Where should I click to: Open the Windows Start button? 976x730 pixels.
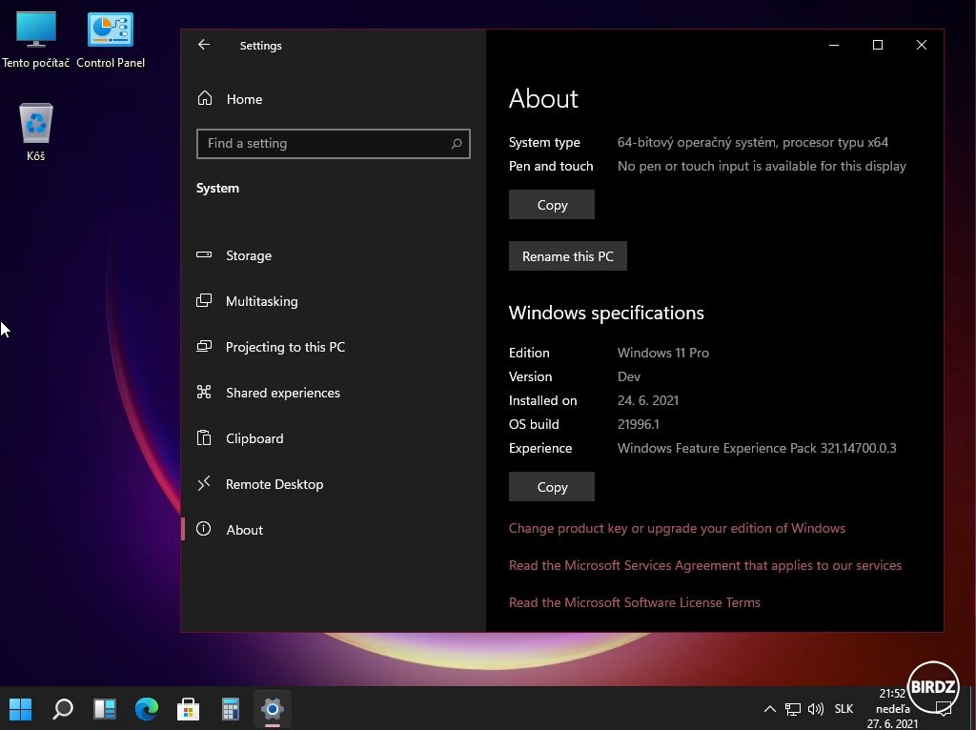point(21,708)
